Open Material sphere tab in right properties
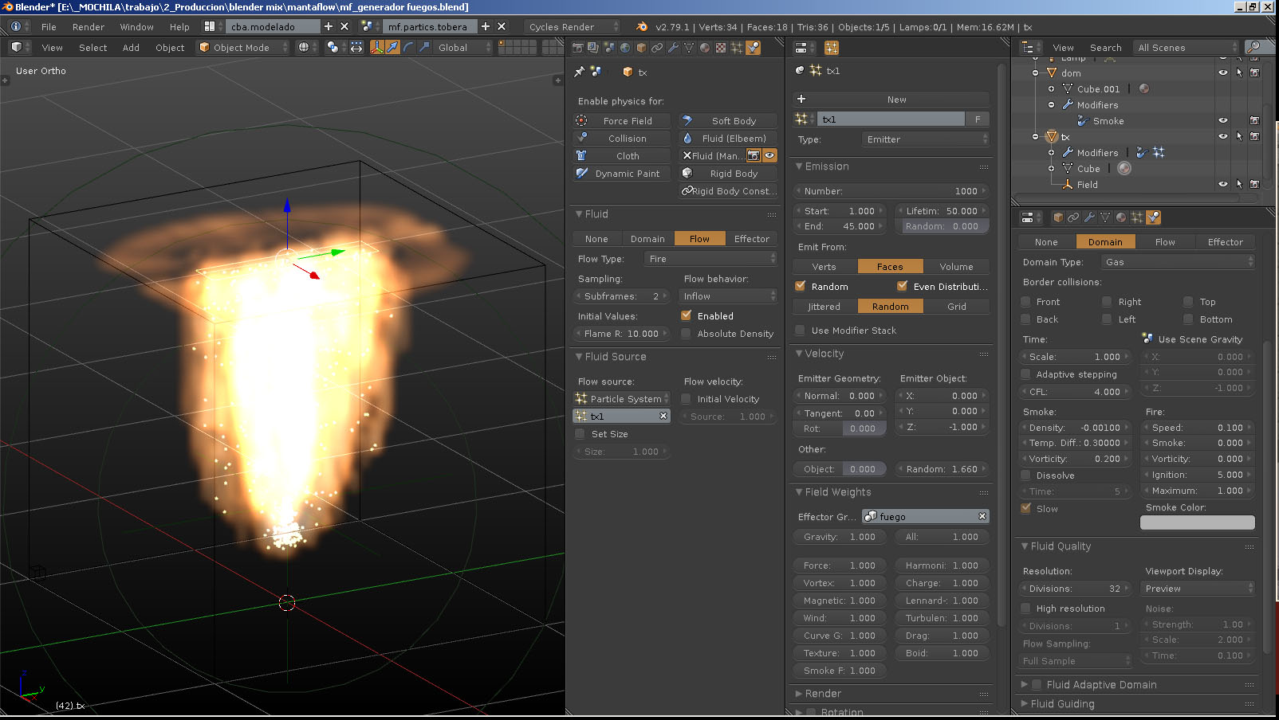Viewport: 1279px width, 720px height. pos(1121,217)
